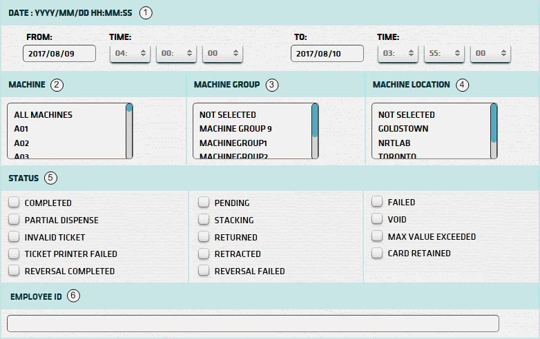The width and height of the screenshot is (540, 339).
Task: Toggle the RETRACTED checkbox
Action: 204,254
